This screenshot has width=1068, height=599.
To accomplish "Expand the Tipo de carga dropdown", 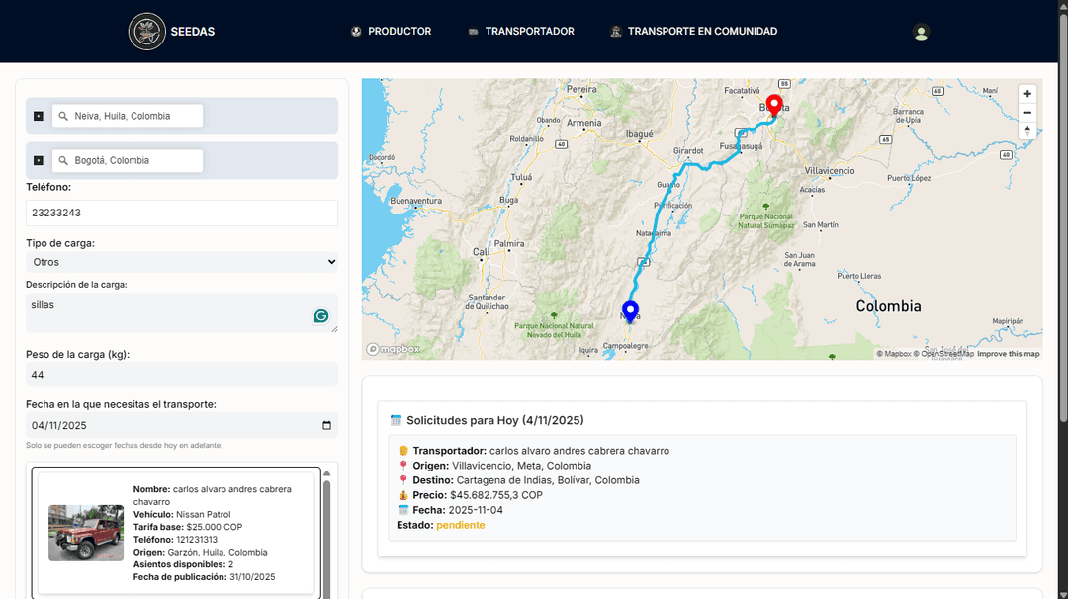I will click(182, 262).
